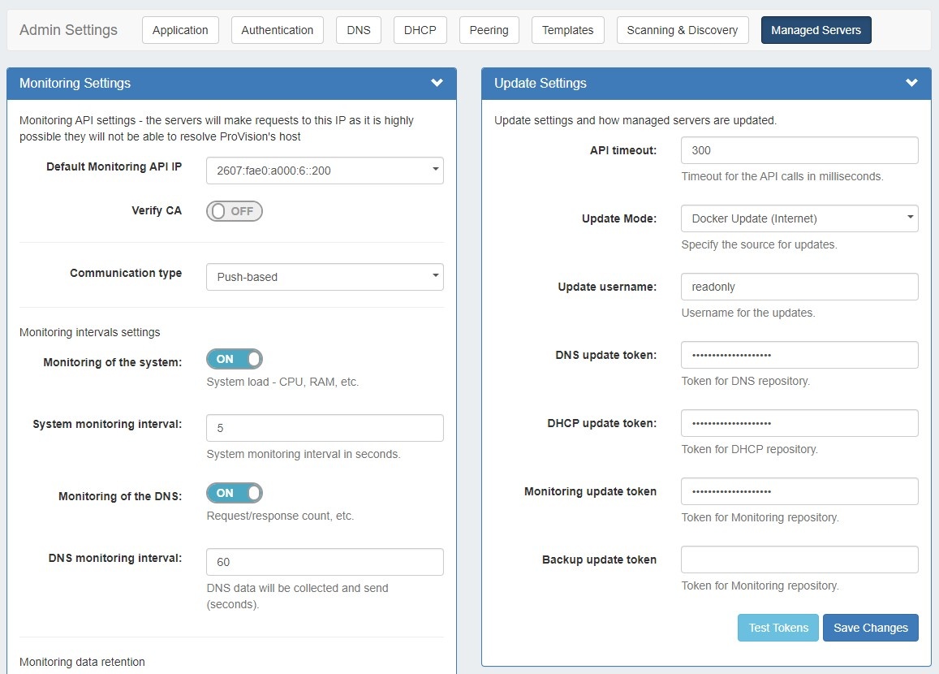
Task: Click the Test Tokens button
Action: (x=777, y=628)
